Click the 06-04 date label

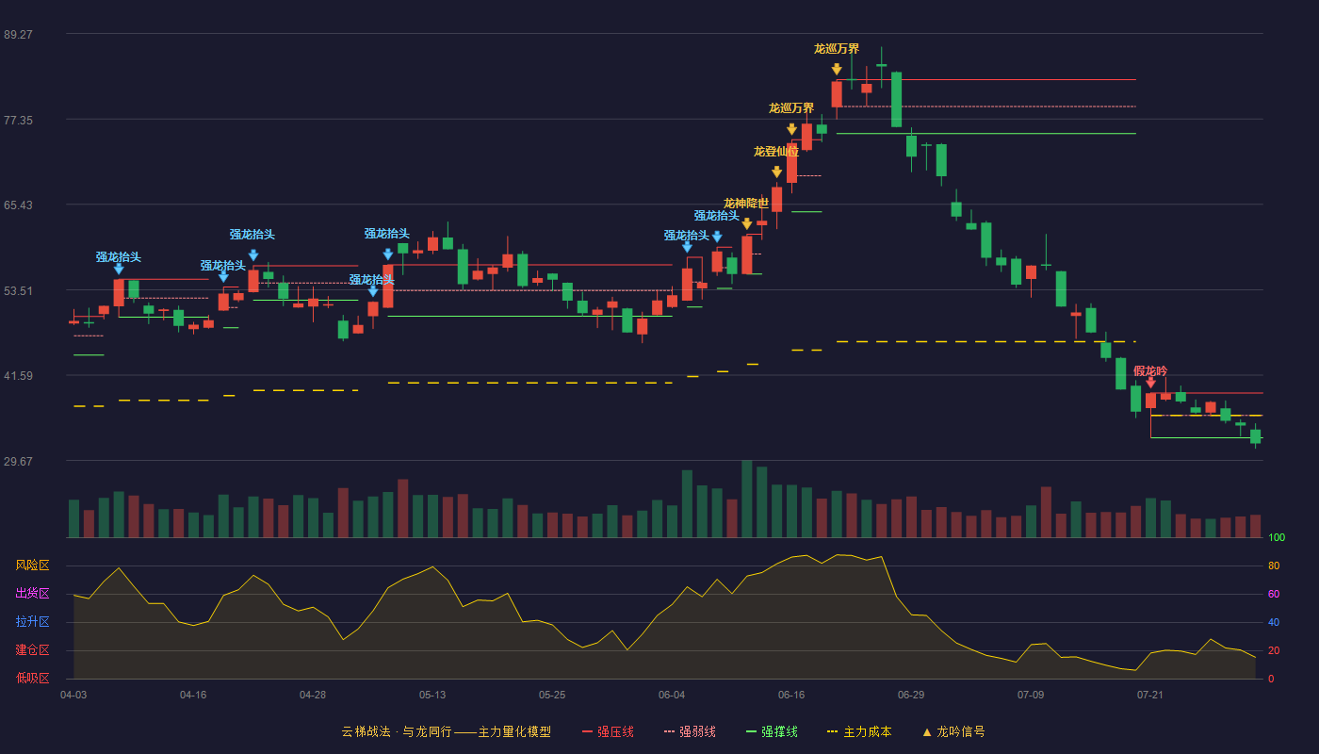(x=672, y=695)
